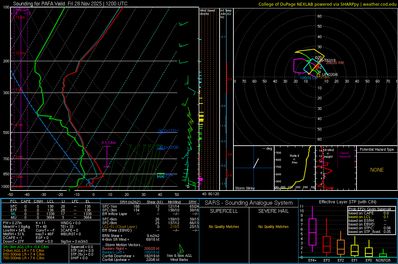Click the '3-6km AGL LR = 7.6 C/km' line
Viewport: 398px width, 264px height.
click(x=23, y=251)
